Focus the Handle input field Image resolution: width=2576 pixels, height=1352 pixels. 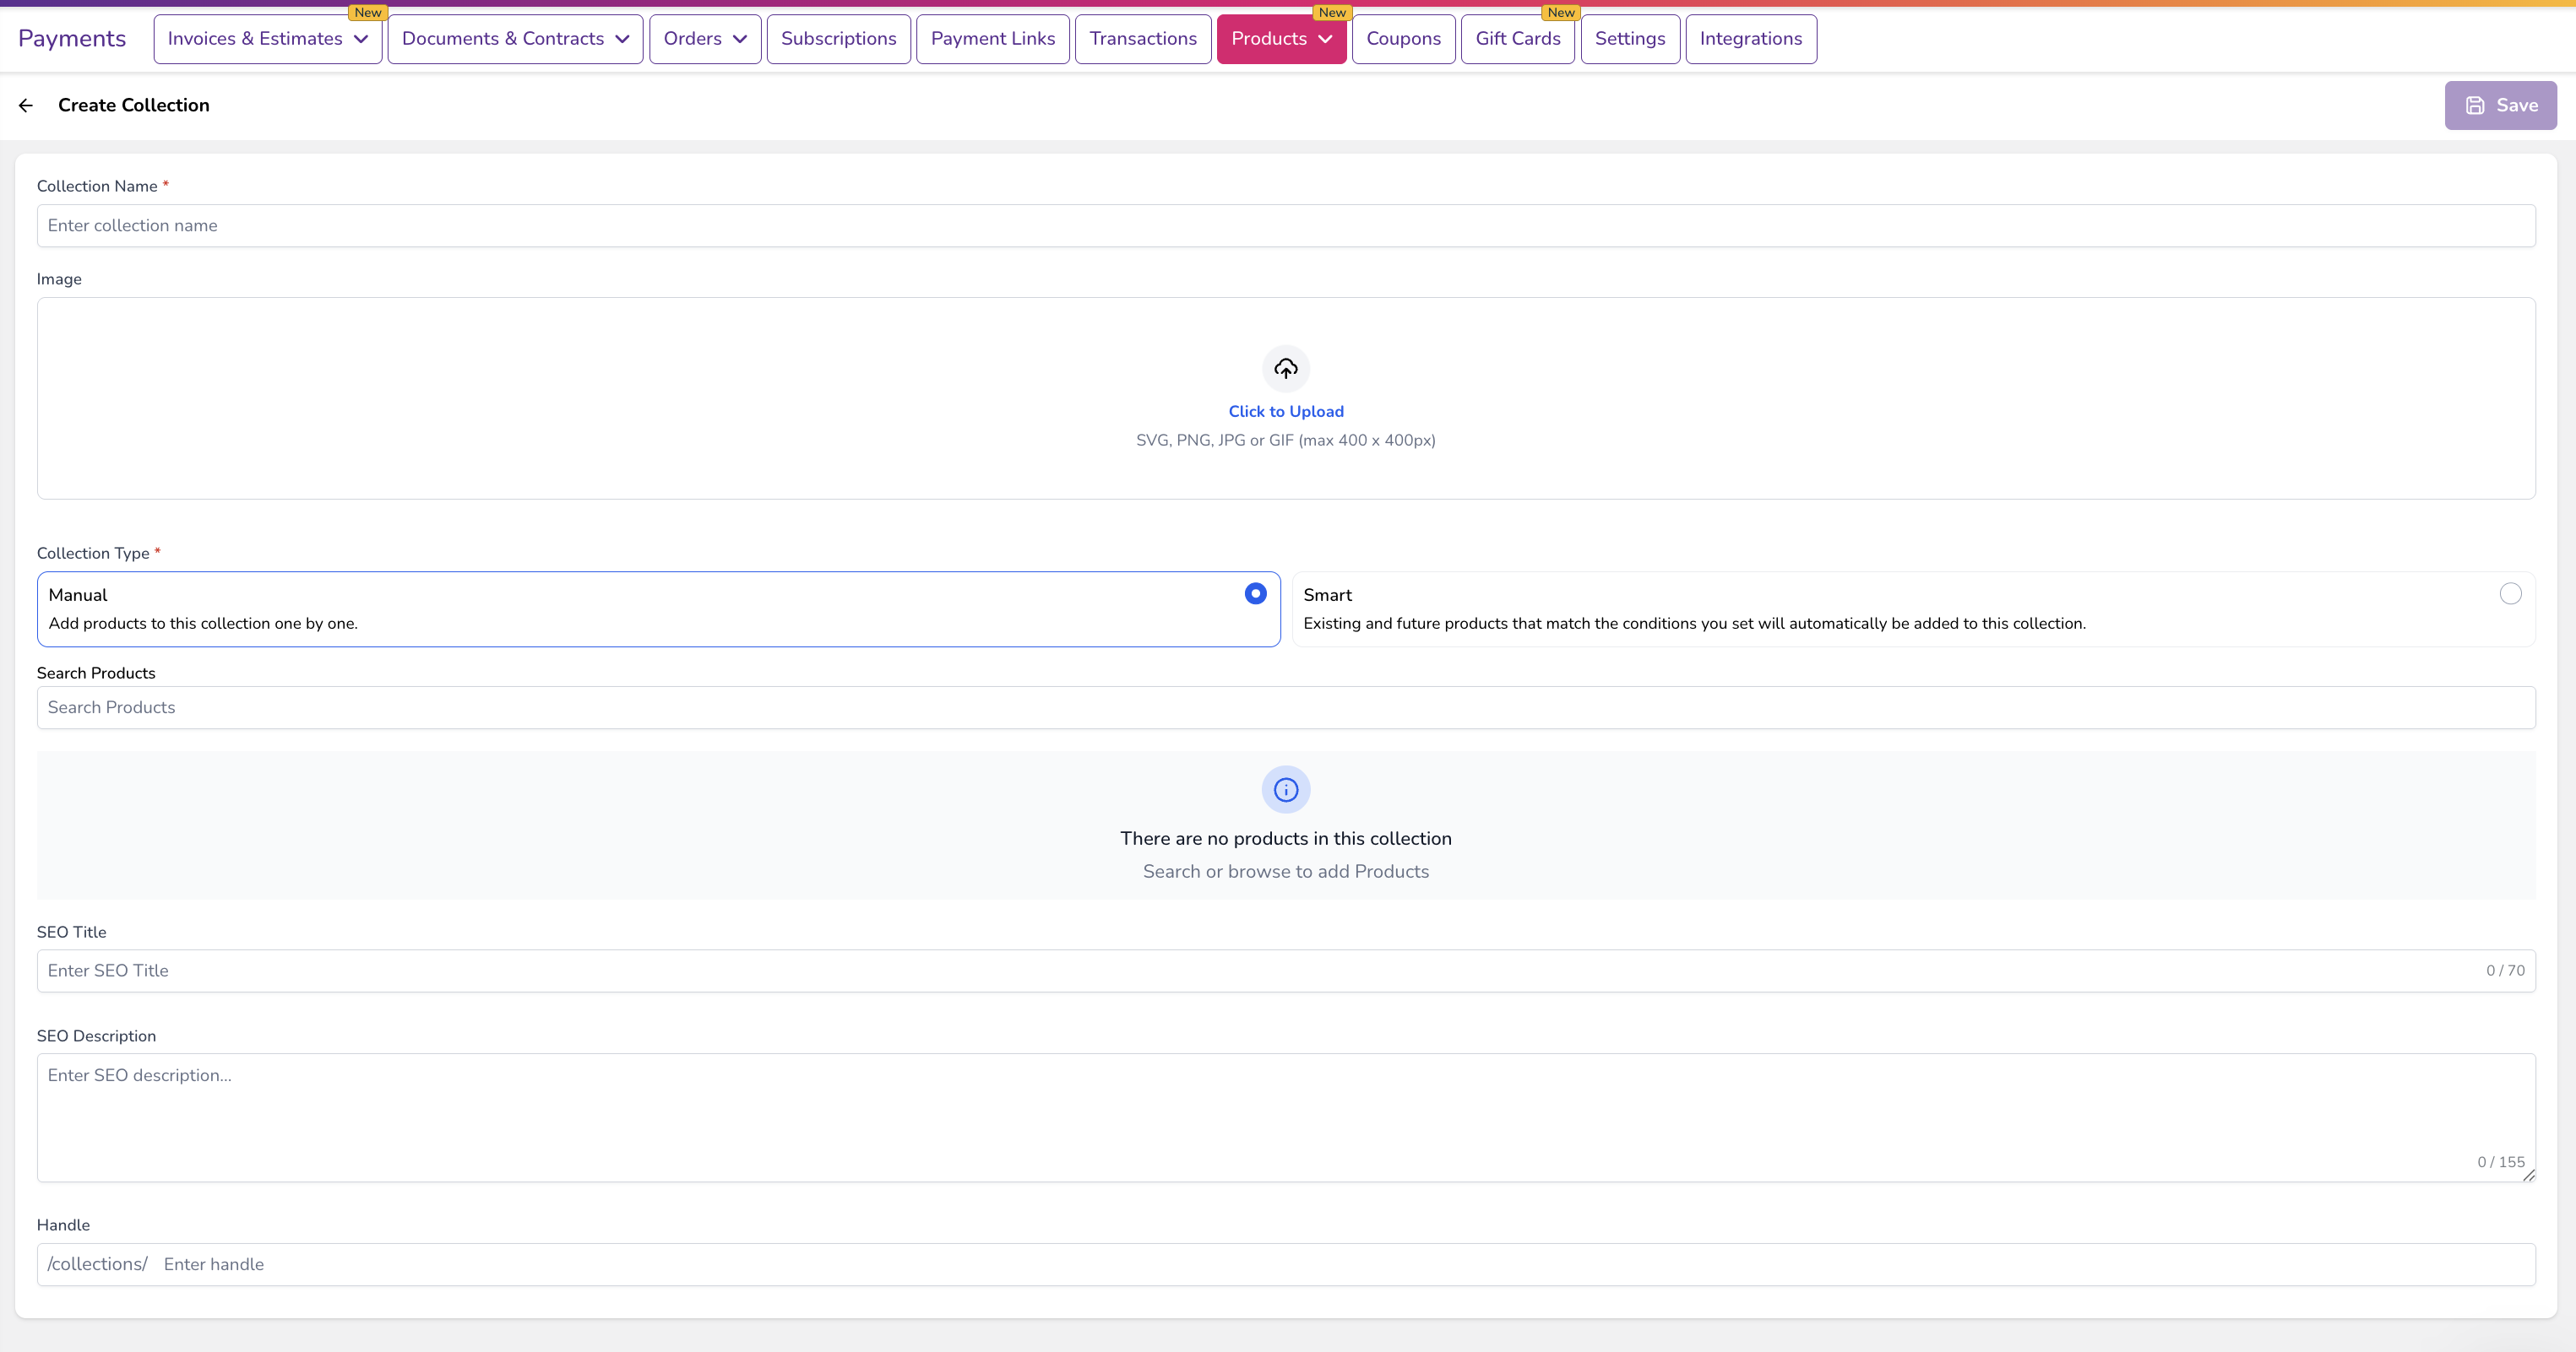coord(1340,1264)
